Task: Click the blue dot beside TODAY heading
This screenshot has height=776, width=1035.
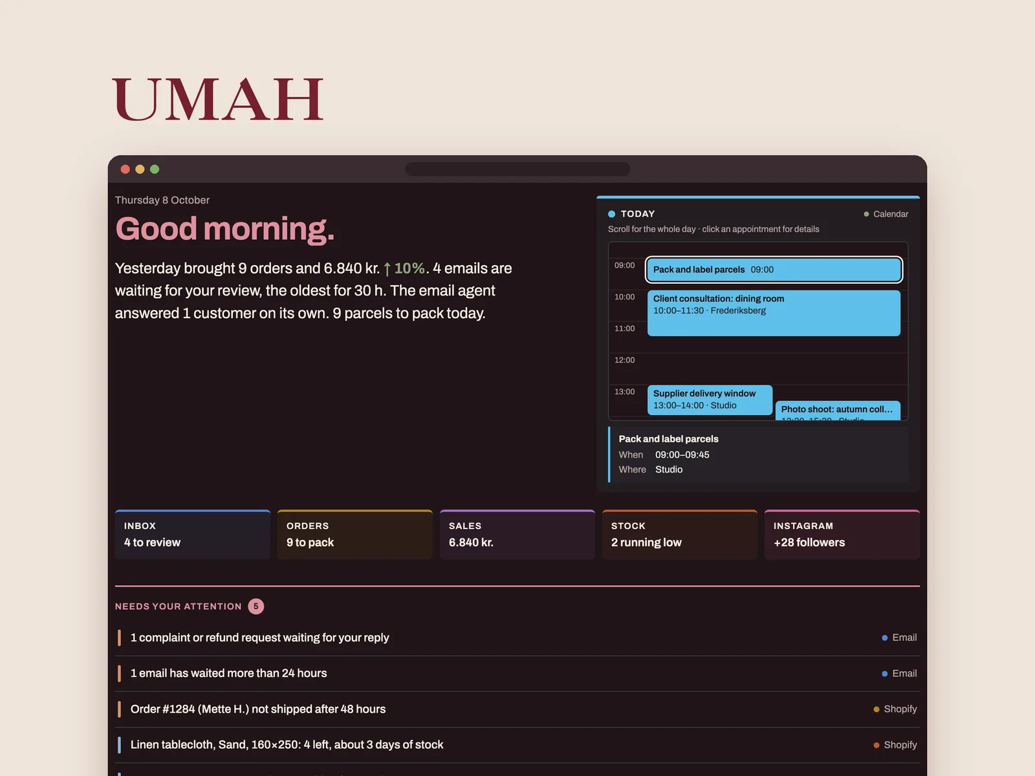Action: (611, 214)
